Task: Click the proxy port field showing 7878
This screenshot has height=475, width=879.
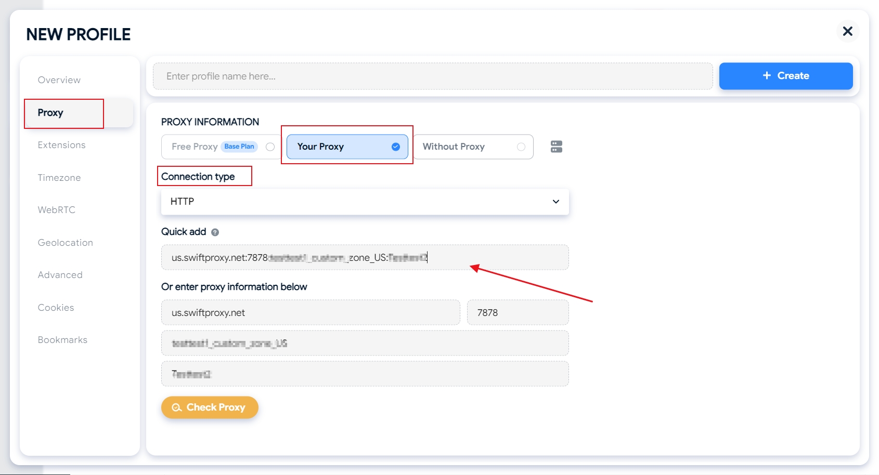Action: tap(517, 313)
